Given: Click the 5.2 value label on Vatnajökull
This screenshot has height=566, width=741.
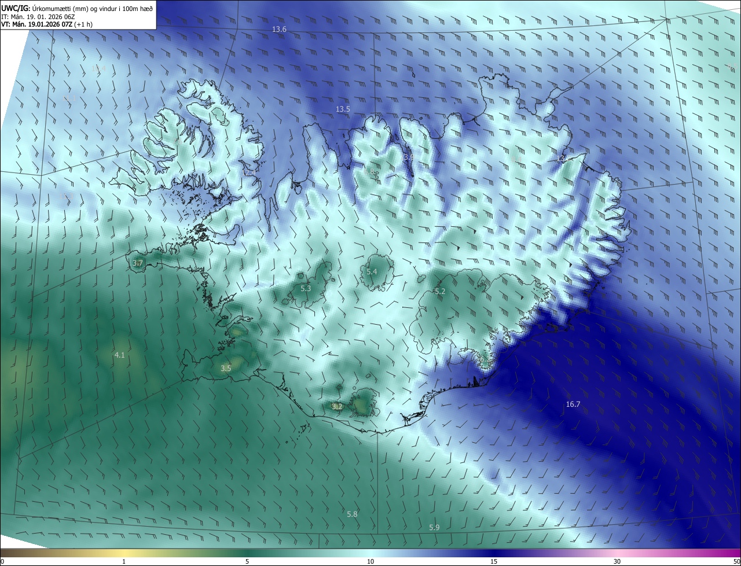Looking at the screenshot, I should (x=440, y=292).
